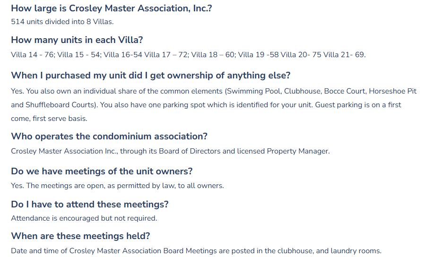Screen dimensions: 425x257
Task: Click the 'How large is Crosley Master Association' question
Action: pyautogui.click(x=111, y=8)
